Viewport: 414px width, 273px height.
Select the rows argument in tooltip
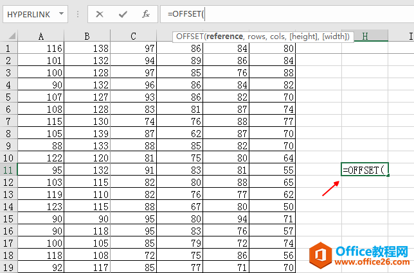pyautogui.click(x=256, y=37)
